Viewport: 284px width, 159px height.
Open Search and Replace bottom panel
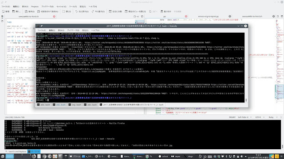16,151
